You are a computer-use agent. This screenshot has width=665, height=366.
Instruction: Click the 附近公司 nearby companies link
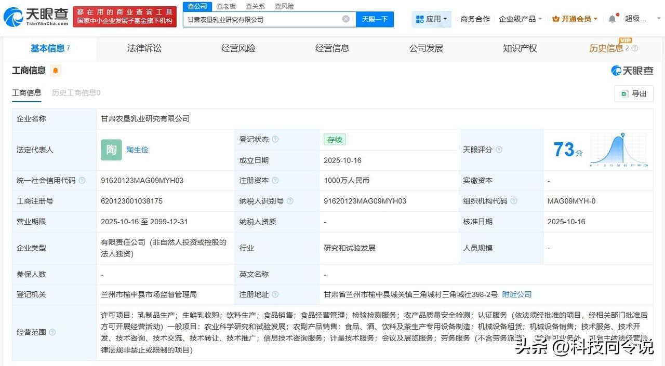[x=517, y=294]
